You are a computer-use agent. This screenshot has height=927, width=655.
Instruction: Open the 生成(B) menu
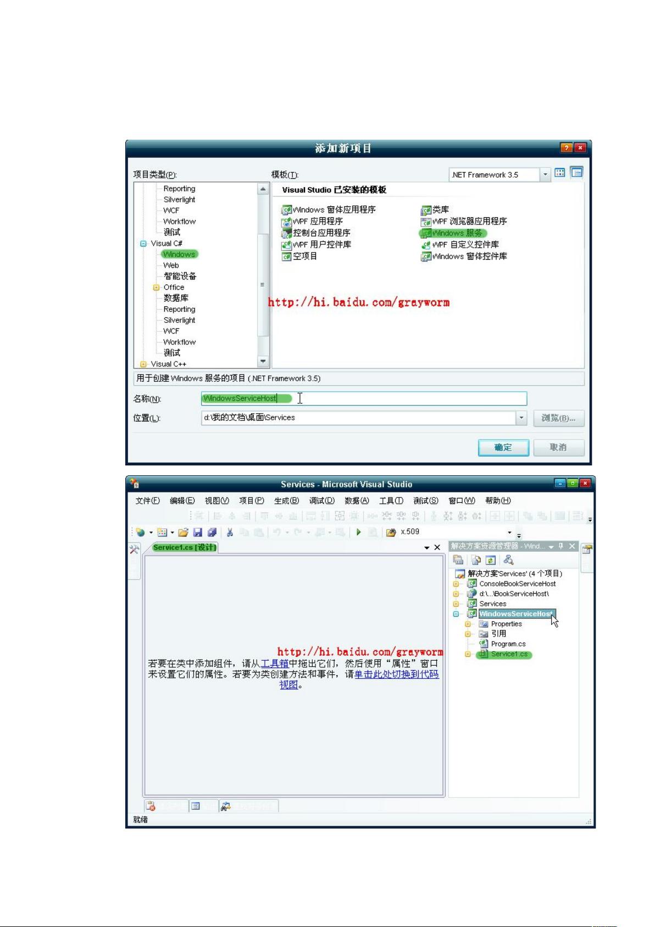[286, 501]
